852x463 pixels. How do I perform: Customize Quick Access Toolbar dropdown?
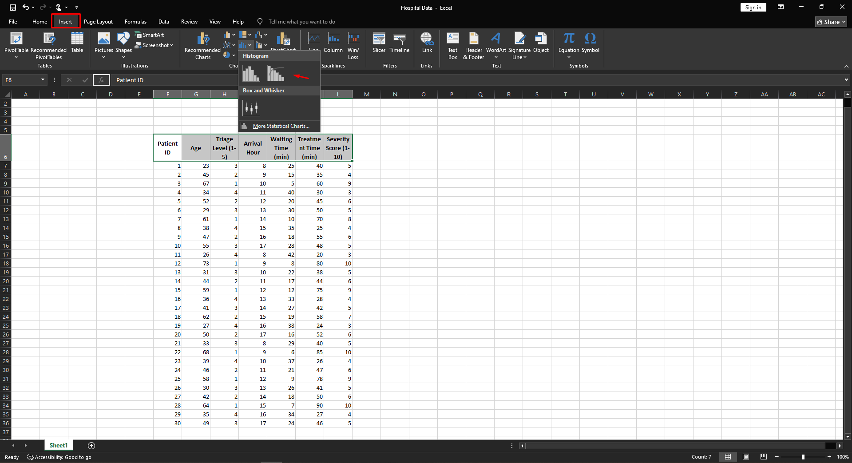pyautogui.click(x=76, y=8)
